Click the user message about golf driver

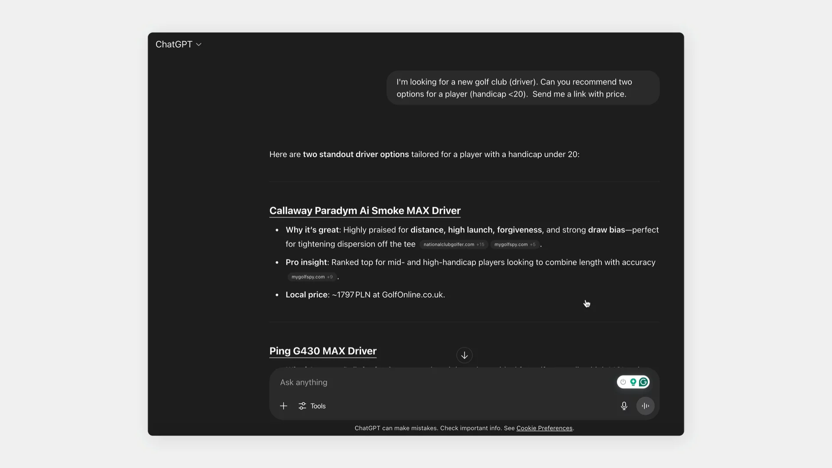tap(523, 88)
